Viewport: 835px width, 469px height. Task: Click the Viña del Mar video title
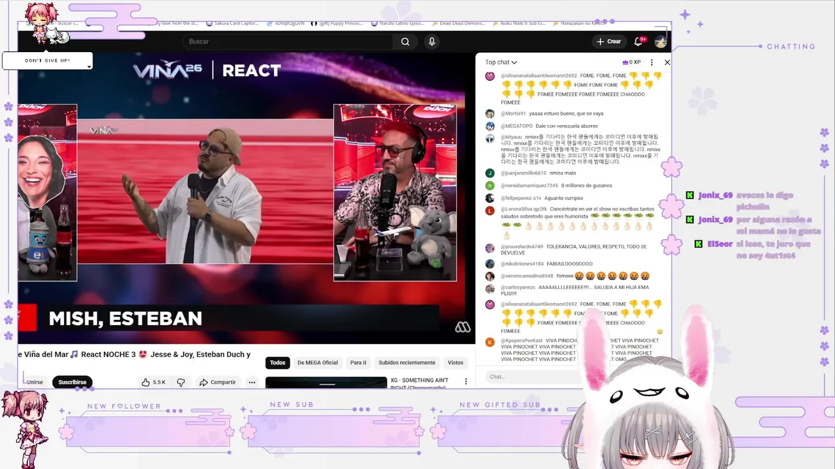[134, 354]
